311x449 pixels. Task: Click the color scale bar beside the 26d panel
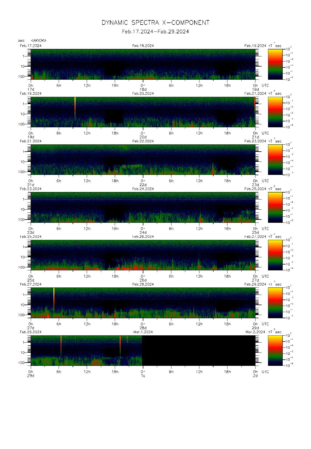pyautogui.click(x=275, y=255)
